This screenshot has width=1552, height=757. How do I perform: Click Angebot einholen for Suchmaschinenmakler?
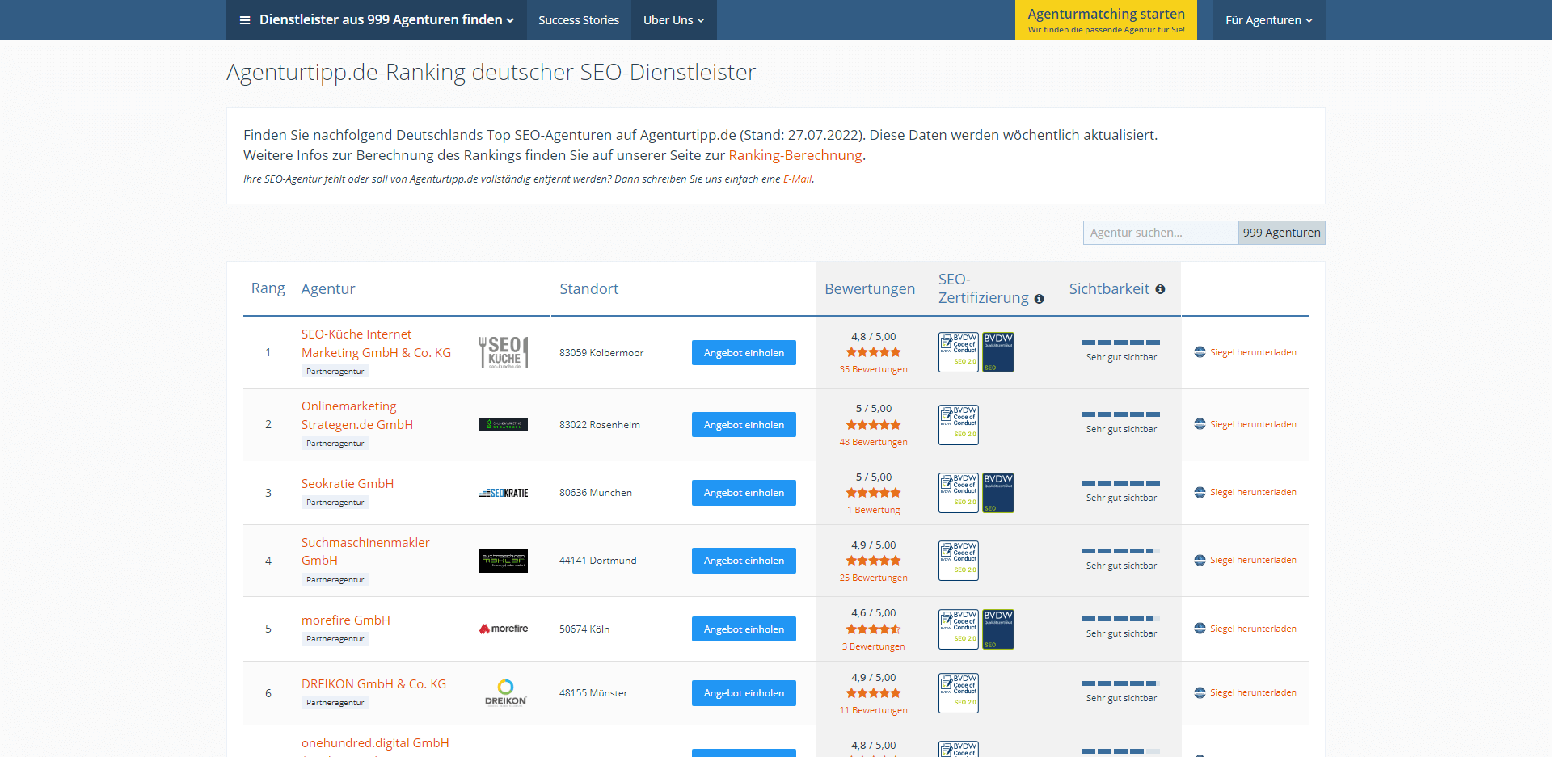(744, 561)
